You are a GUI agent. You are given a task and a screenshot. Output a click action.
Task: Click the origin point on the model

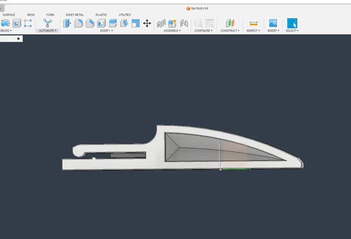[220, 169]
